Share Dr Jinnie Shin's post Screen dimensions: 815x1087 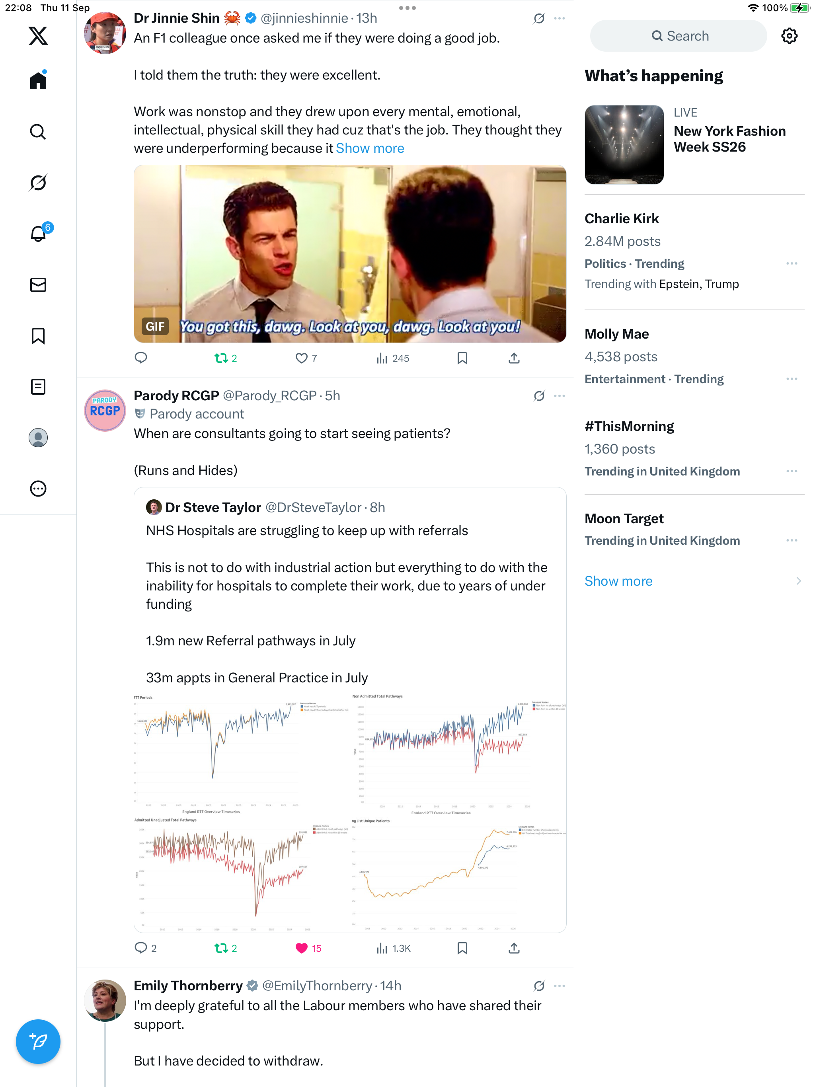point(514,358)
